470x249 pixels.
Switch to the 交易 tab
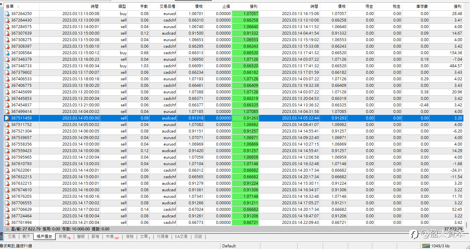(x=12, y=237)
